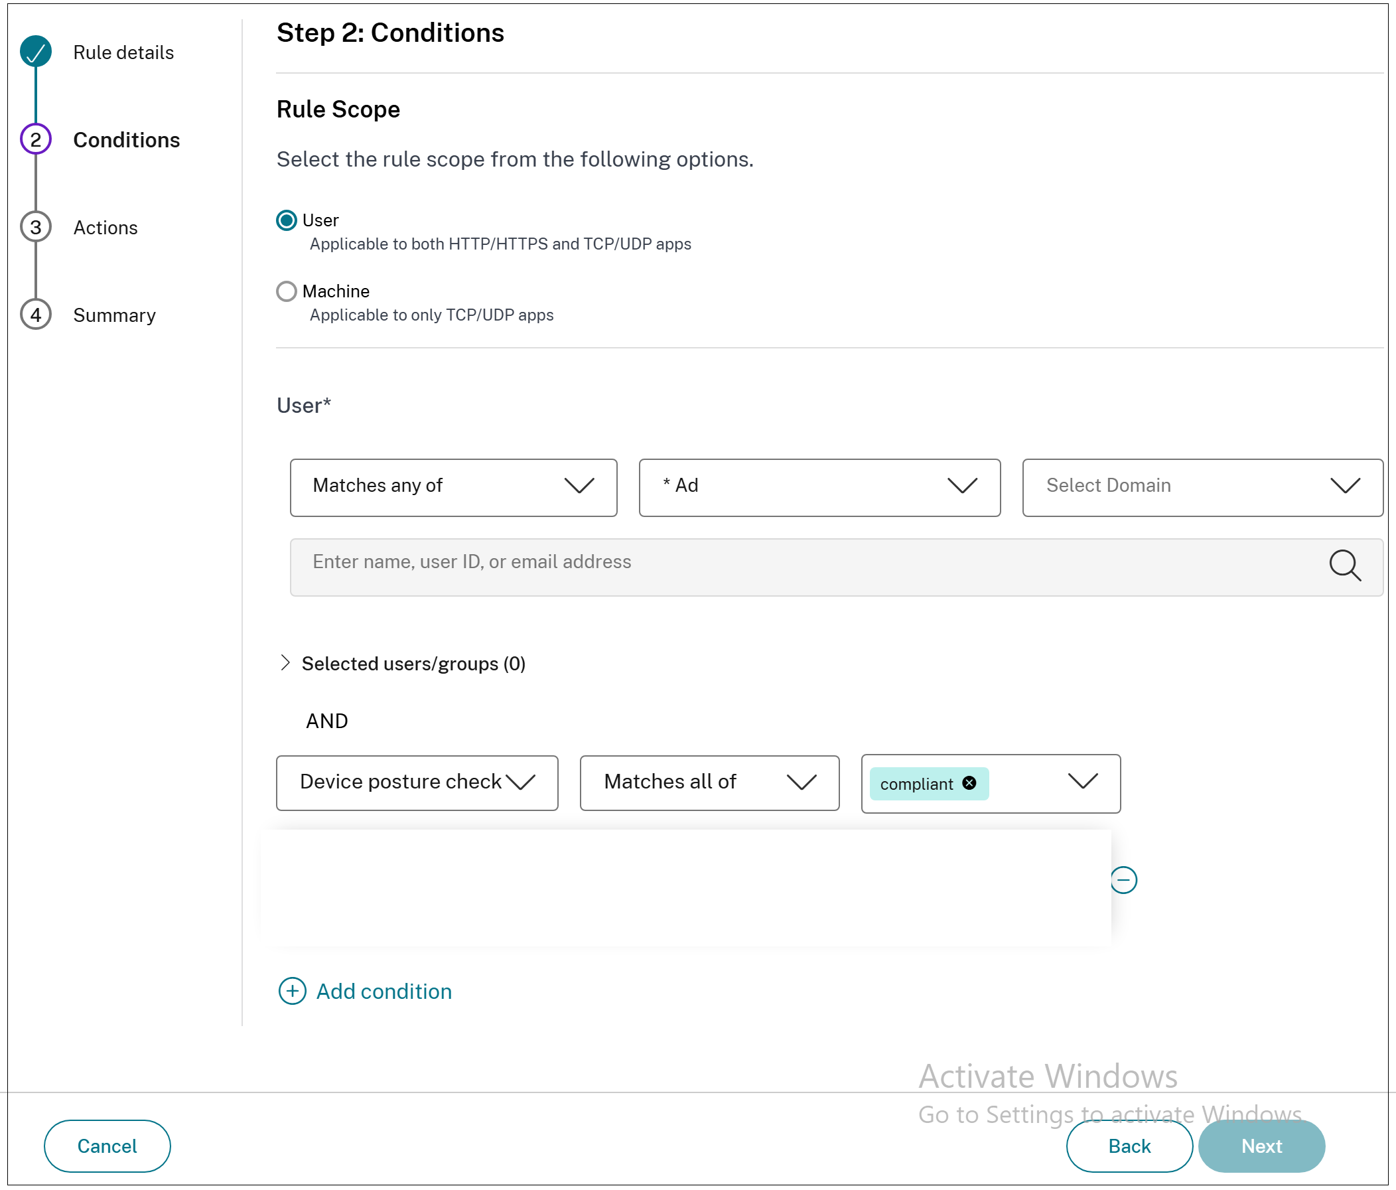Open the Select Domain dropdown

(1203, 488)
